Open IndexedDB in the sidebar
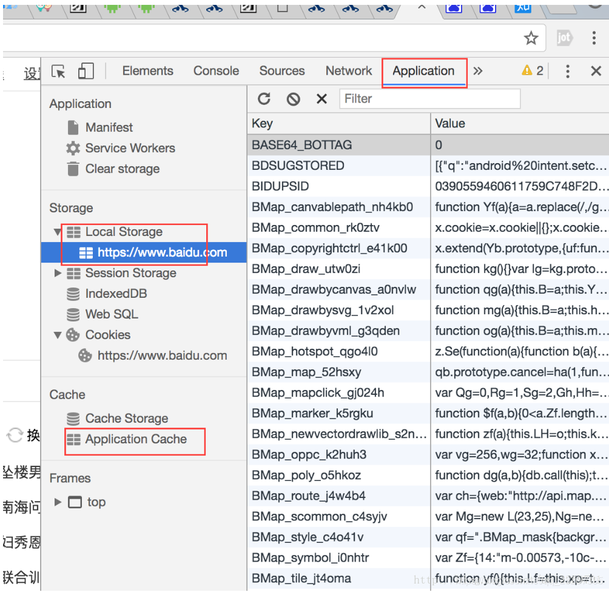 (x=116, y=294)
